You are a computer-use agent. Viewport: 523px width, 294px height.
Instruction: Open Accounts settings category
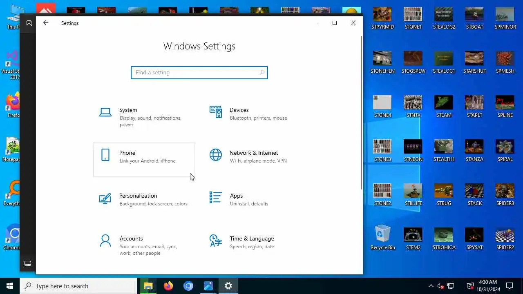click(x=144, y=245)
